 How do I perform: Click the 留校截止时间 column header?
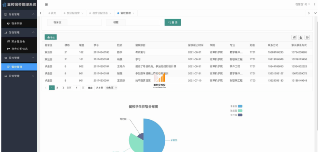tap(195, 45)
